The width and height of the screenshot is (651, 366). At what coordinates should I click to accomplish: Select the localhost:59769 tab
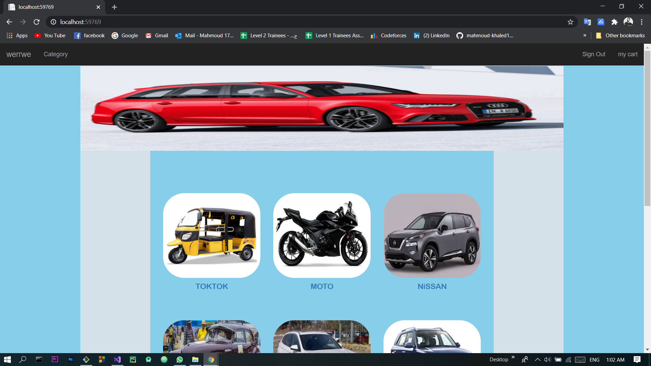(54, 7)
